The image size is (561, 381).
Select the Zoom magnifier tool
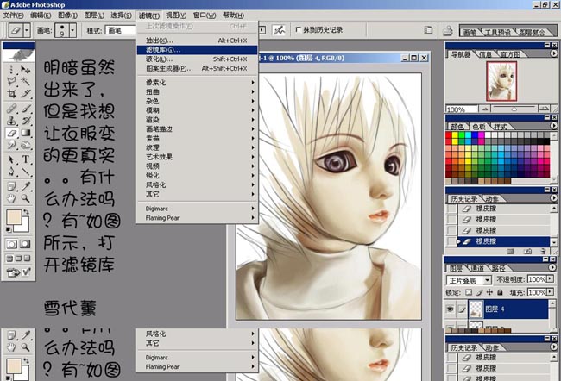[x=26, y=185]
